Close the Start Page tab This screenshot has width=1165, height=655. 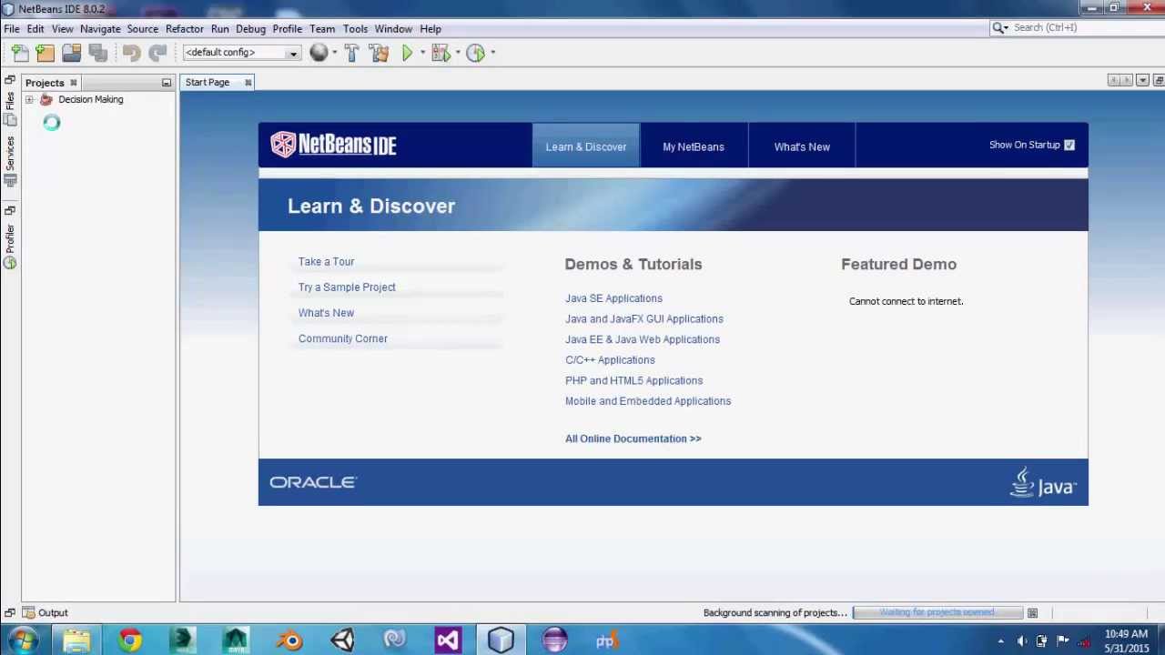[248, 83]
